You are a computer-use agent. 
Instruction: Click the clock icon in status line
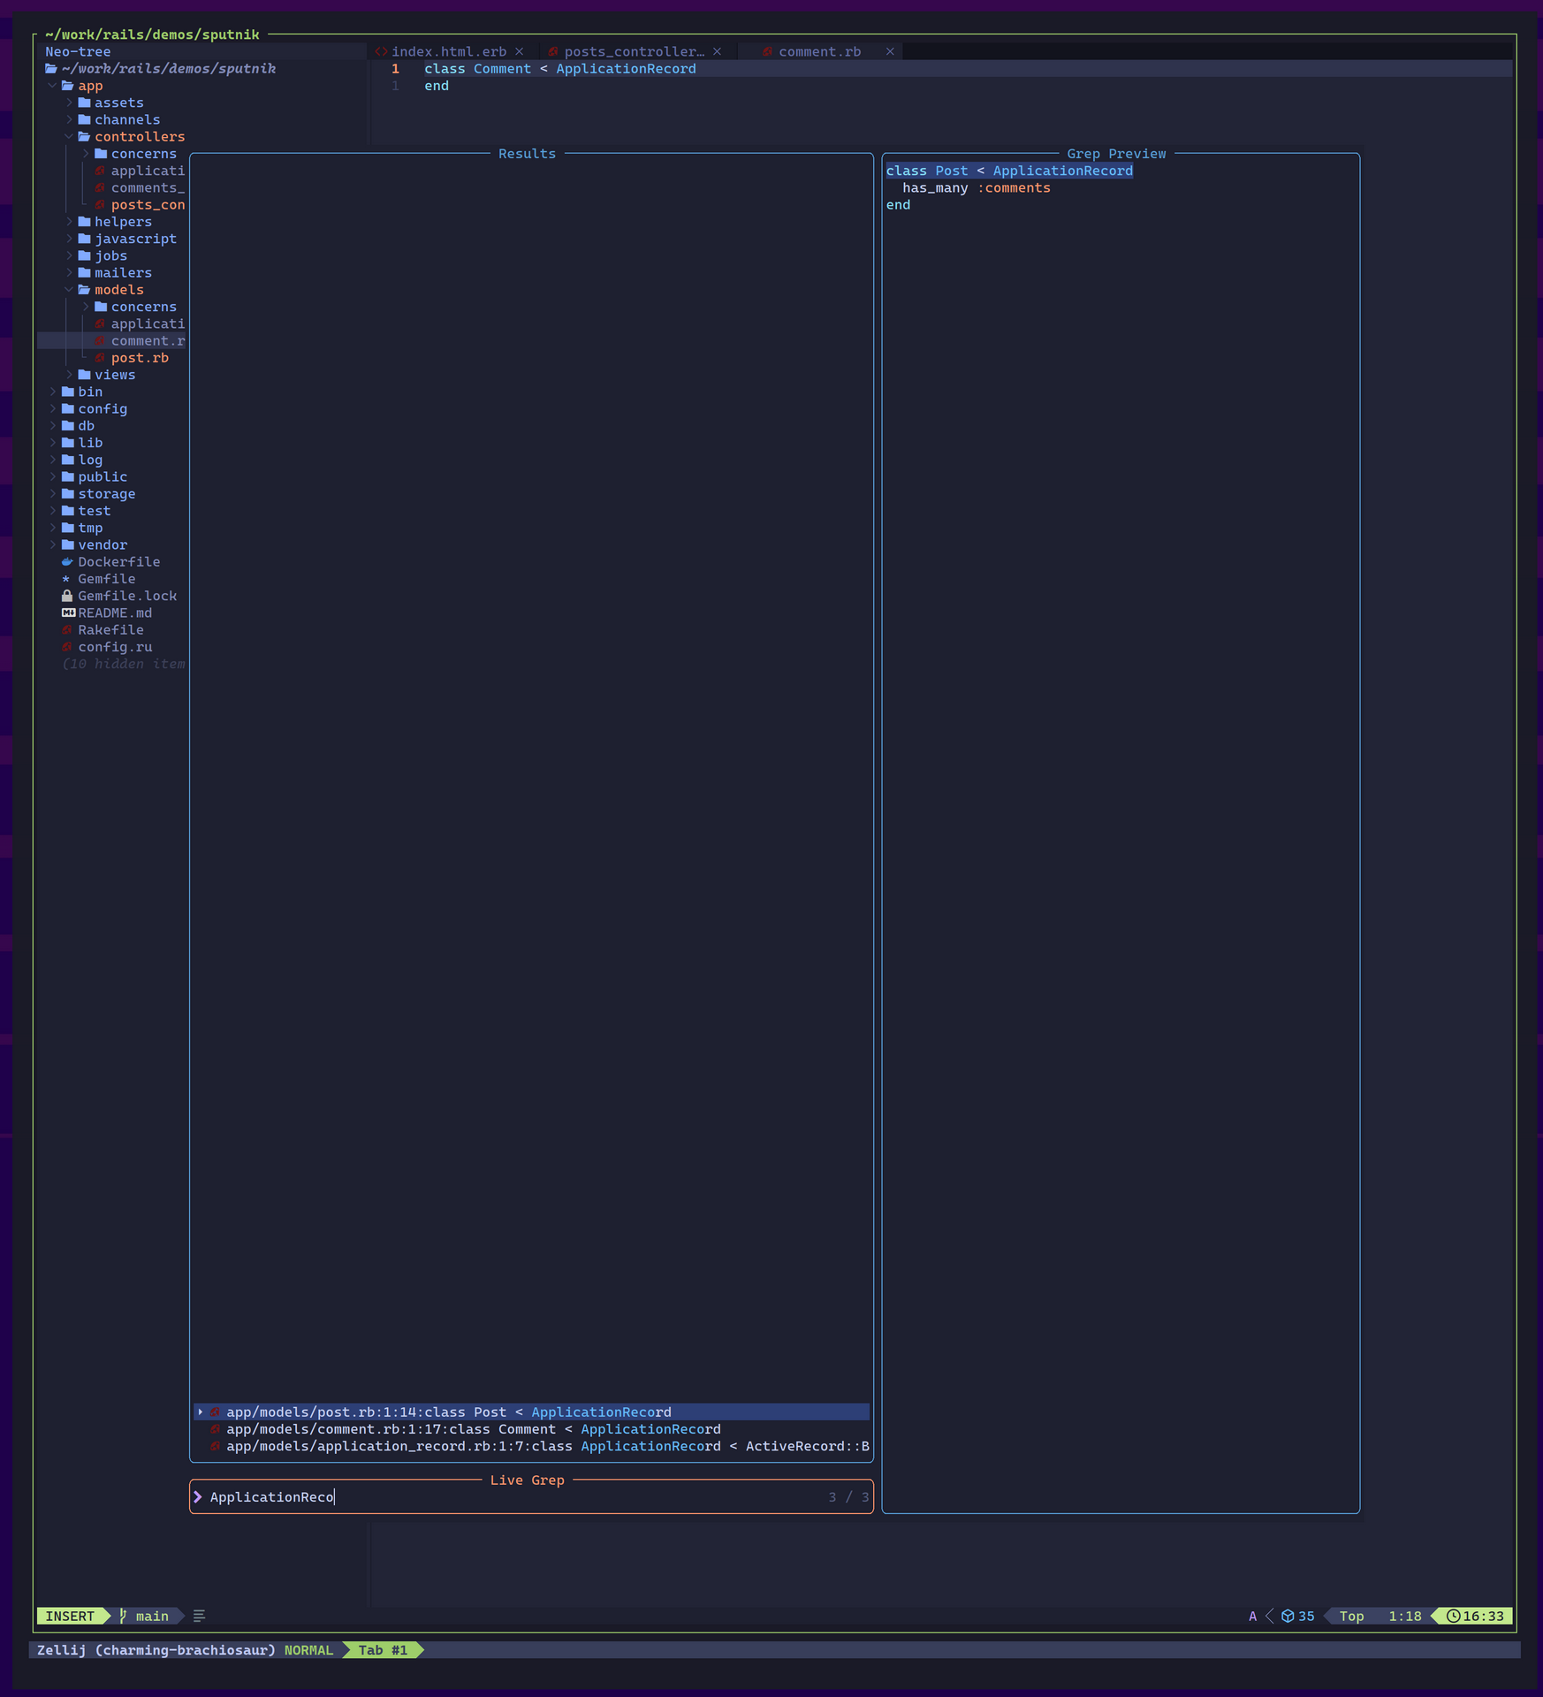[1453, 1616]
